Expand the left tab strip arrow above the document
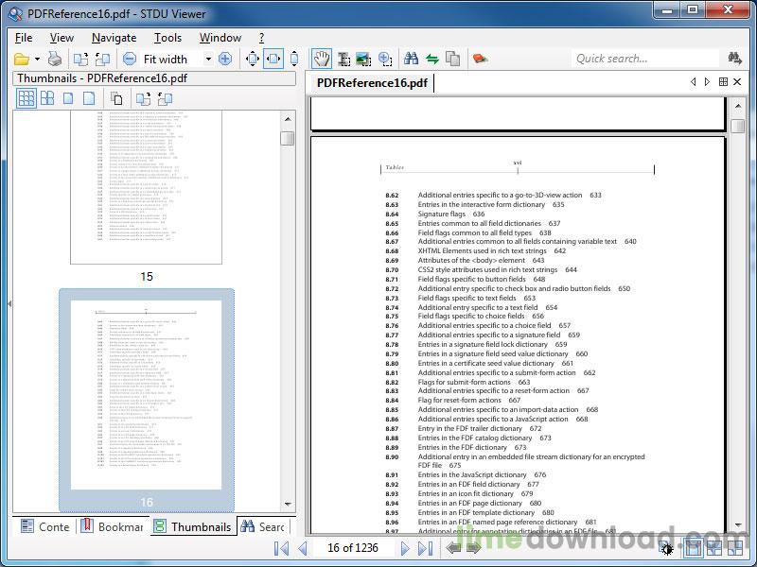 click(693, 82)
